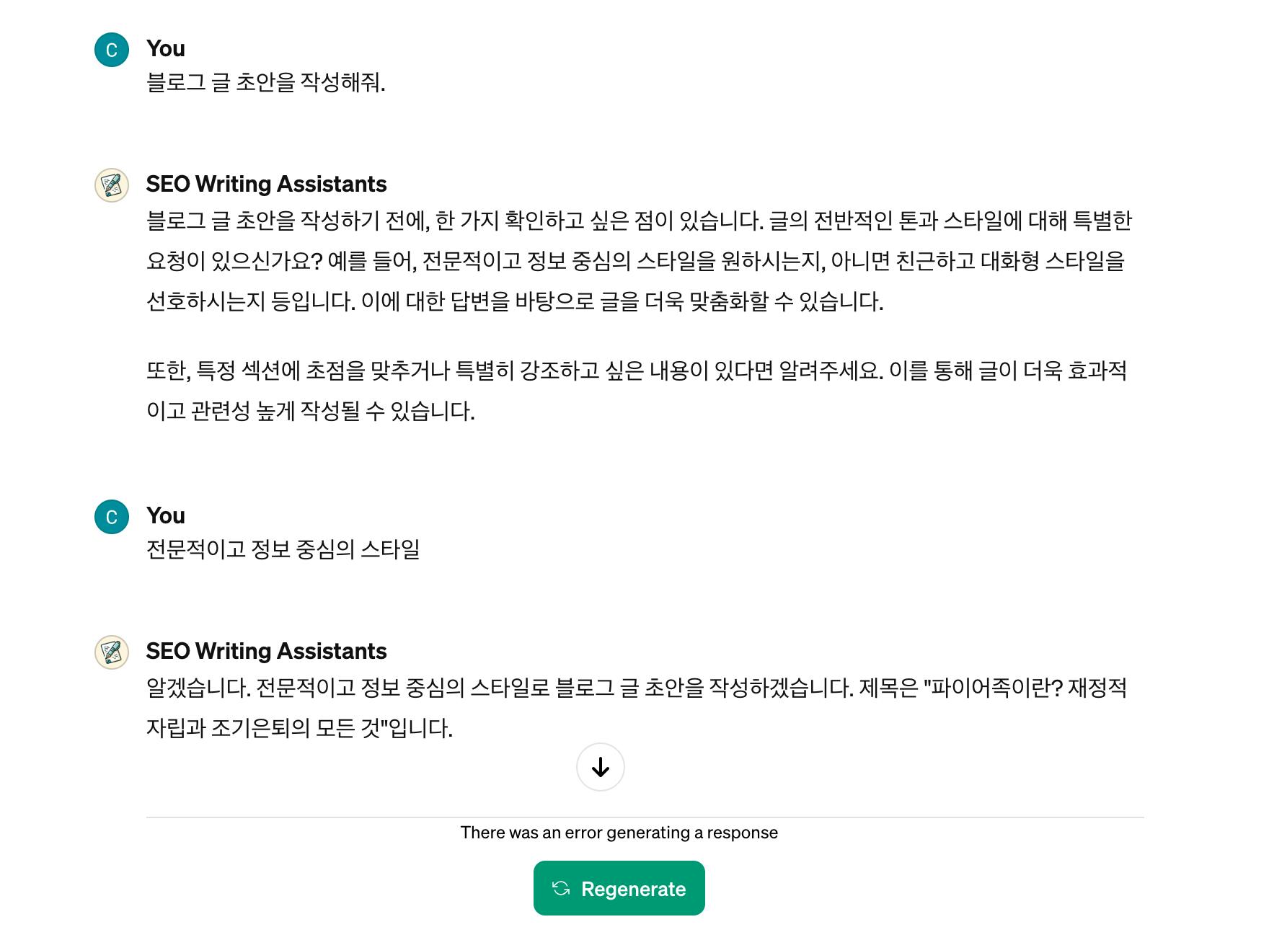Open the first "SEO Writing Assistants" name label
1269x940 pixels.
click(x=266, y=184)
